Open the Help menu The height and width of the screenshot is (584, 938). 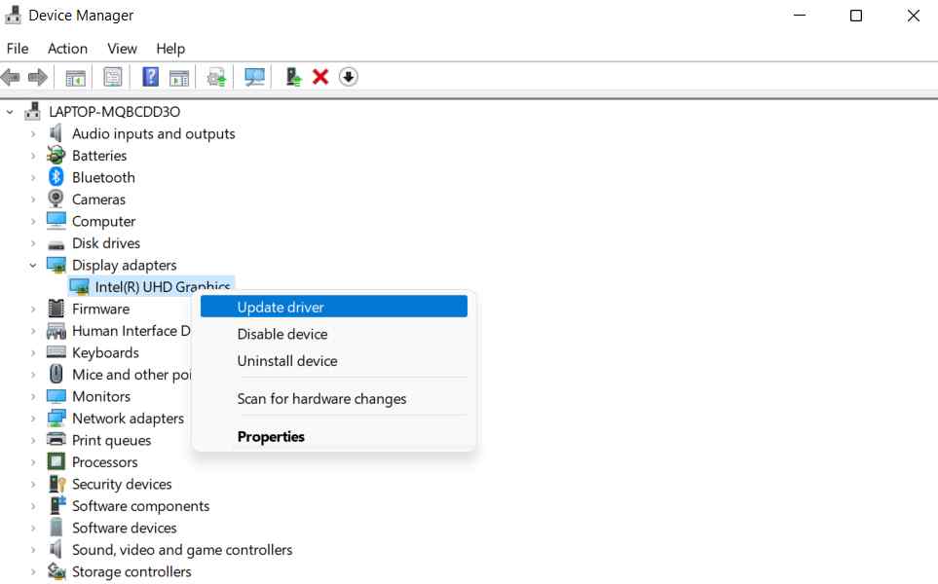coord(170,49)
